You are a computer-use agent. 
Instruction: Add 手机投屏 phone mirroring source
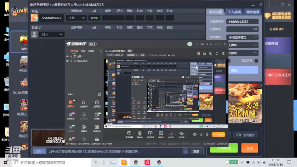pos(150,135)
